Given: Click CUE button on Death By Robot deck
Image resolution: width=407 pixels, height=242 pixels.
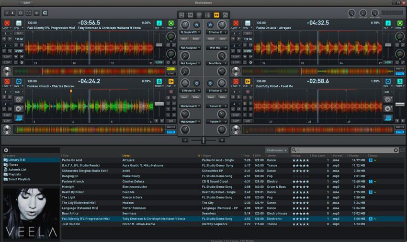Looking at the screenshot, I should click(248, 121).
